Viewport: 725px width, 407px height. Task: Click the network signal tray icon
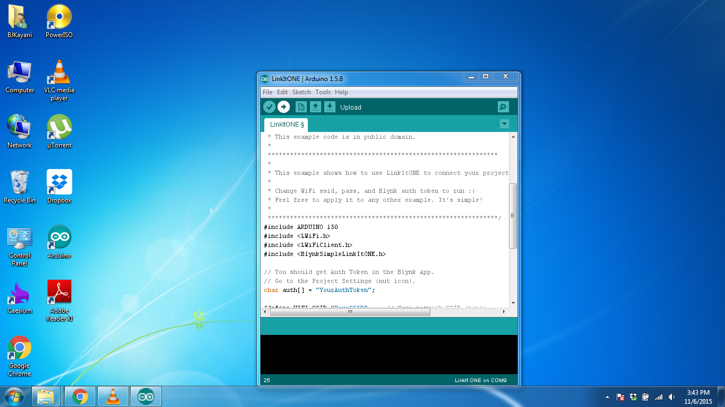pyautogui.click(x=659, y=396)
